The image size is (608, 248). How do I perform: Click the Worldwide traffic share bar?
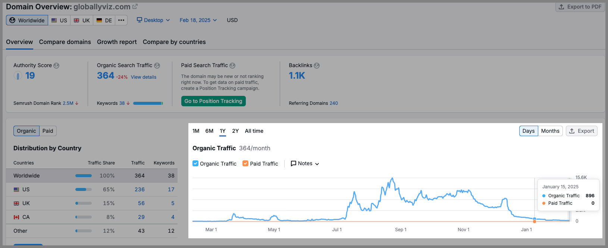click(x=84, y=176)
